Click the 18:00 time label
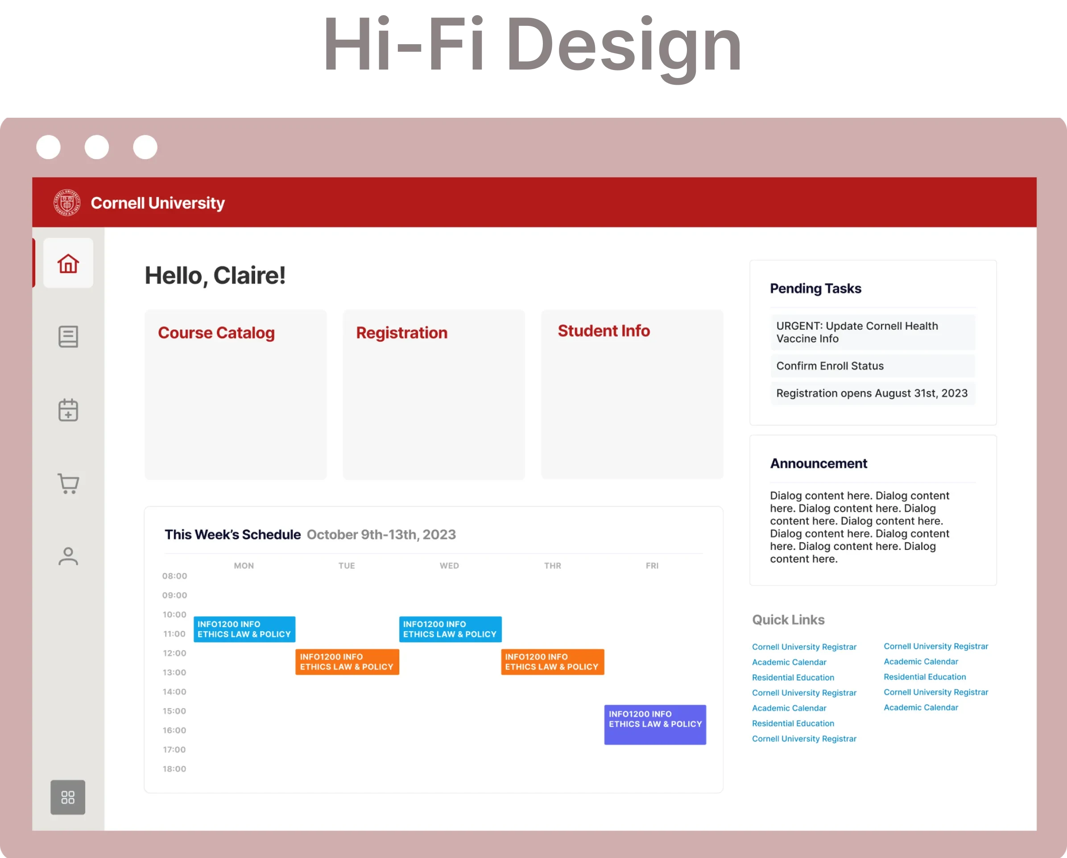The image size is (1067, 858). (175, 769)
